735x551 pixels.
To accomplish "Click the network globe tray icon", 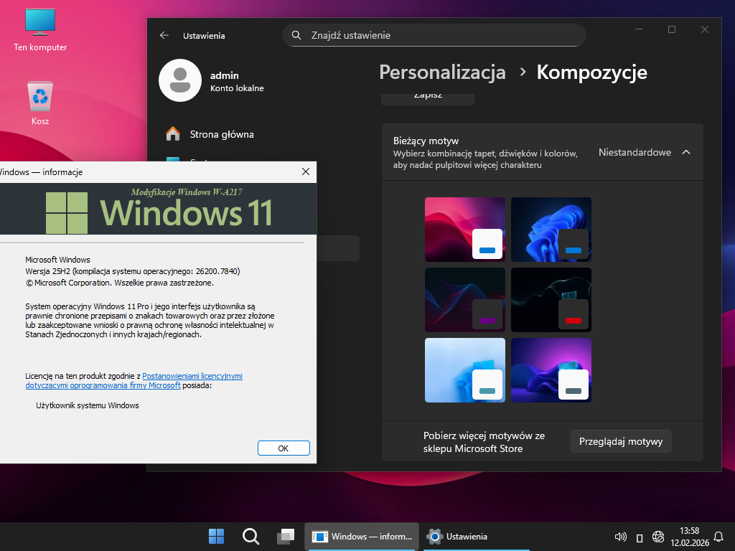I will click(658, 537).
